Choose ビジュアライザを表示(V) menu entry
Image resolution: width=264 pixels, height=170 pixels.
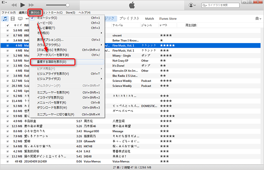[67, 74]
